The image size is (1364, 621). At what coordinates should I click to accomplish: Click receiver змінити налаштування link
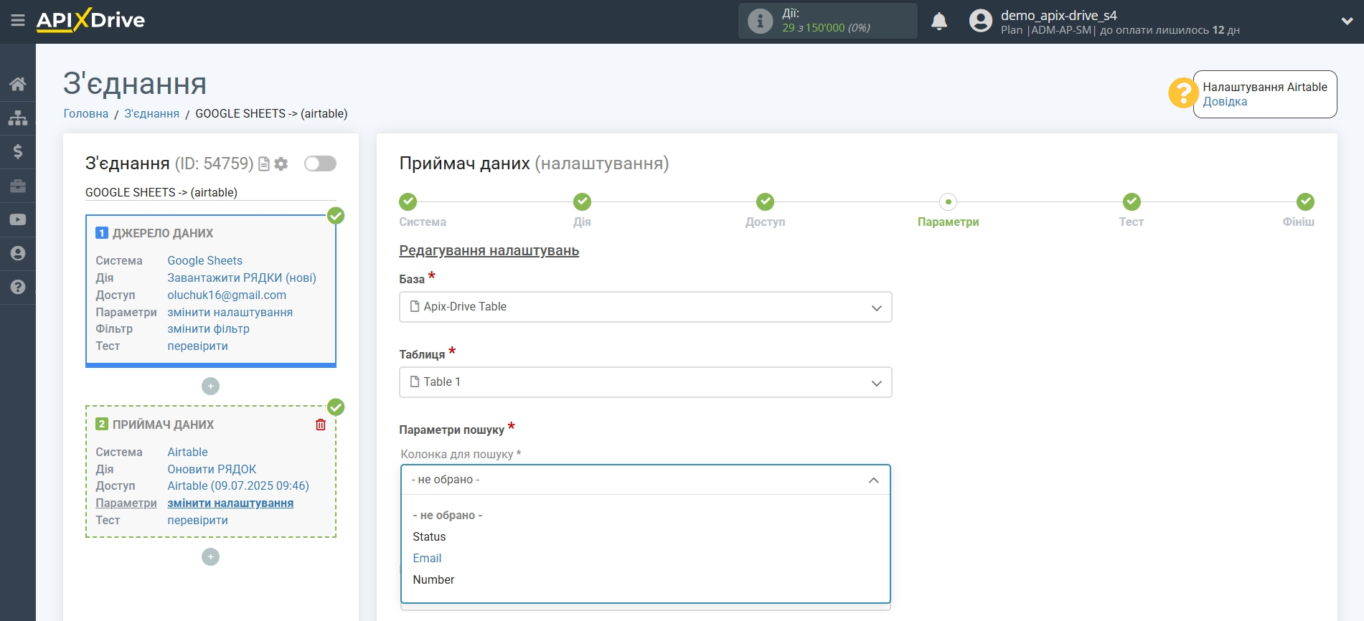[x=230, y=503]
